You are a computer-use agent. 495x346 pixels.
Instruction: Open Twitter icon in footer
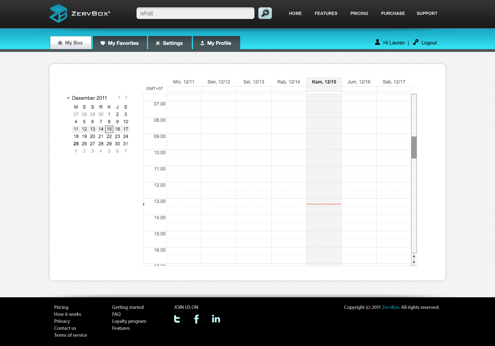click(x=177, y=319)
